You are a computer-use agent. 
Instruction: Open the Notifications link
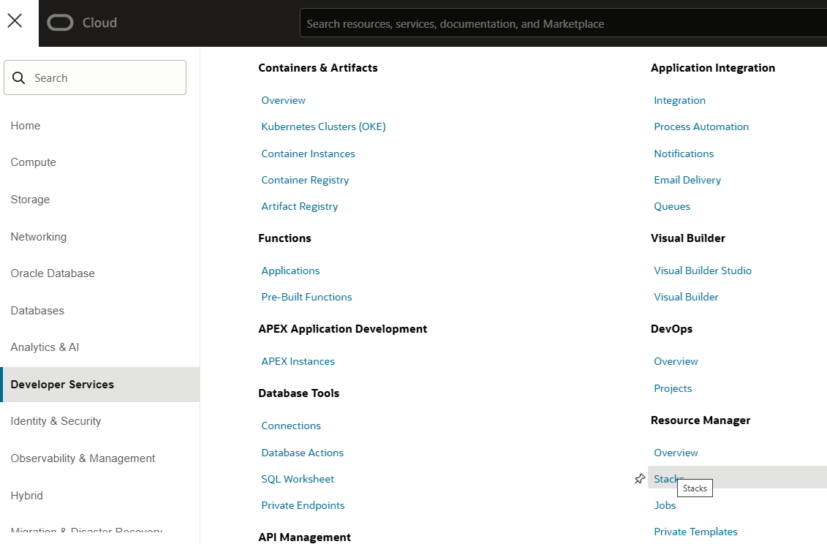[x=684, y=154]
